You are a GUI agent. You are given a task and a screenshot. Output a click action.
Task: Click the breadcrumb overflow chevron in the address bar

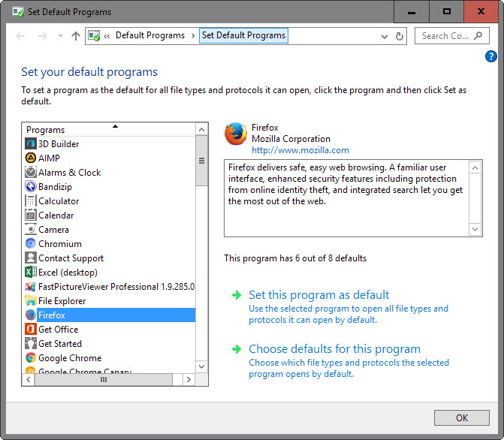pyautogui.click(x=107, y=36)
